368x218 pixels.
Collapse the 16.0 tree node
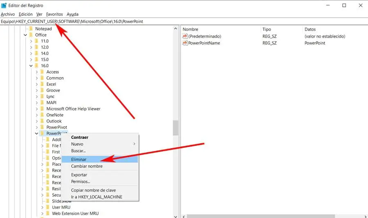click(31, 66)
